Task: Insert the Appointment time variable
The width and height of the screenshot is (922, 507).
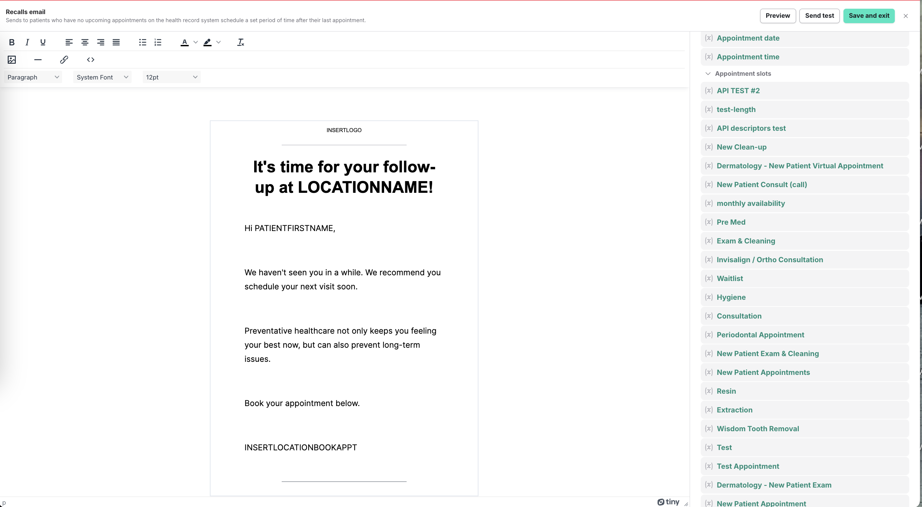Action: [x=804, y=57]
